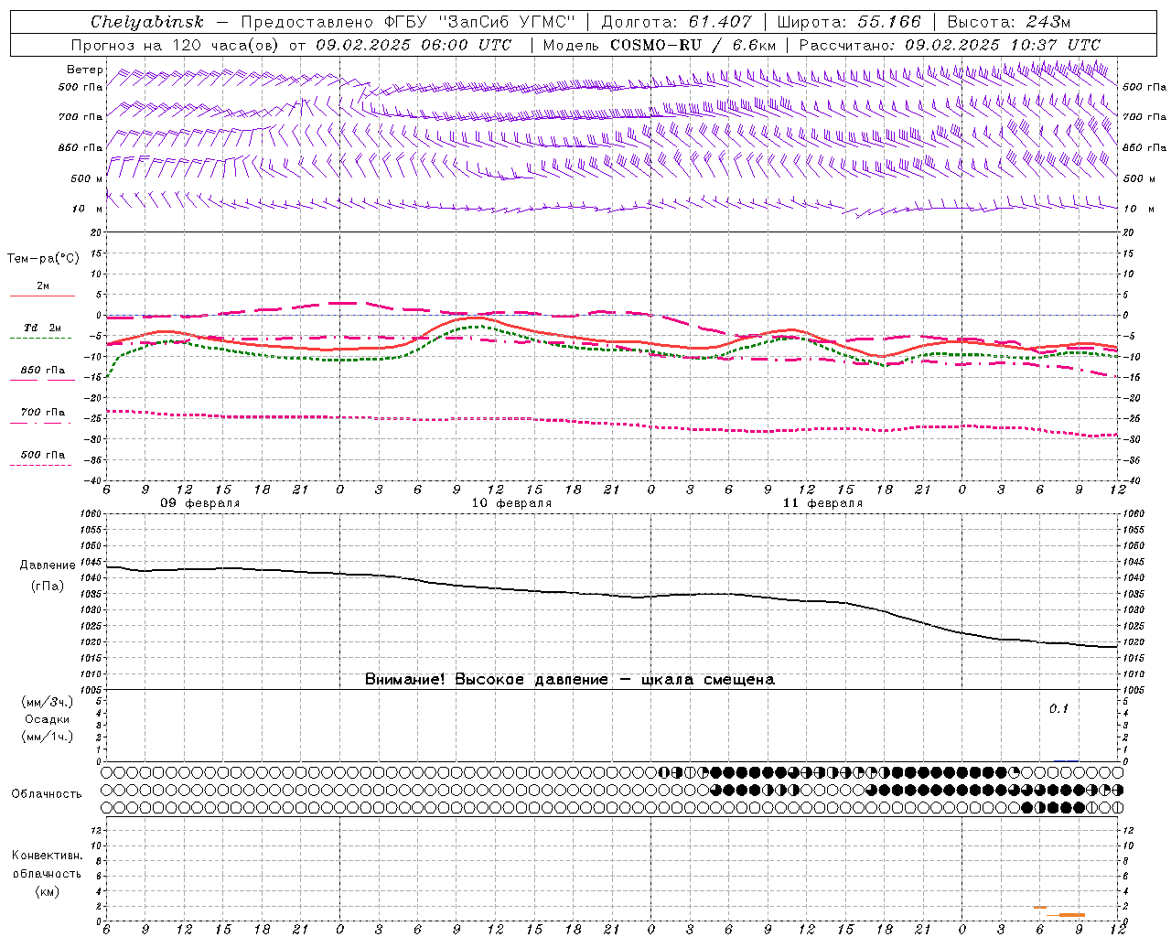Select the 'Предоставлено ФГБУ "ЗапСиб УГМС"' provider text

(x=408, y=22)
